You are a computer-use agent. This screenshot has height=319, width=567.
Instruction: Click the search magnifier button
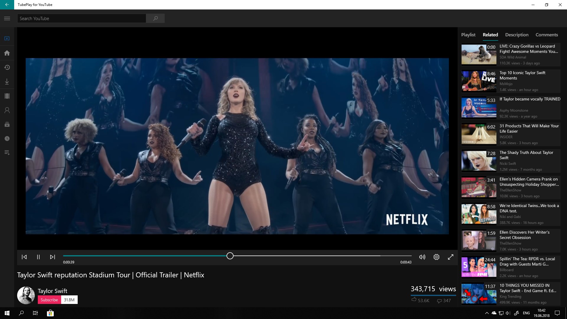[x=156, y=18]
